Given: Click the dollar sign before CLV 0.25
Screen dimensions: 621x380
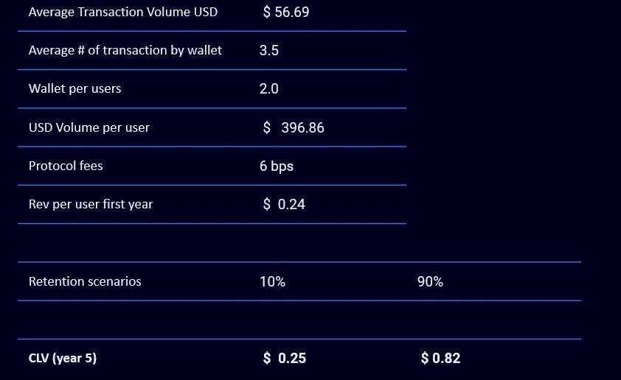Looking at the screenshot, I should [x=267, y=359].
